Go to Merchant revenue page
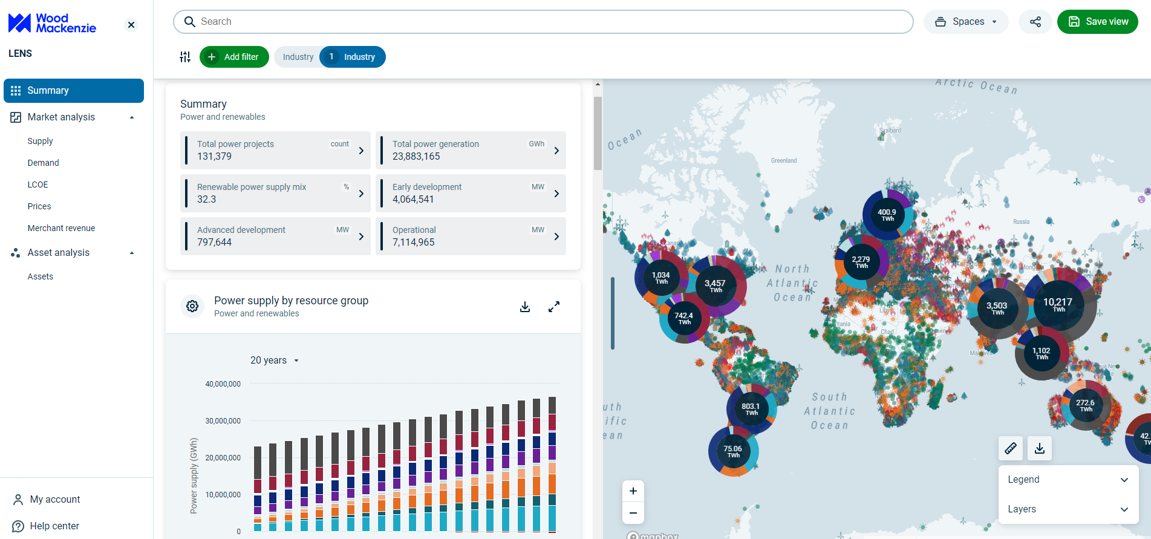The height and width of the screenshot is (539, 1151). (x=61, y=228)
